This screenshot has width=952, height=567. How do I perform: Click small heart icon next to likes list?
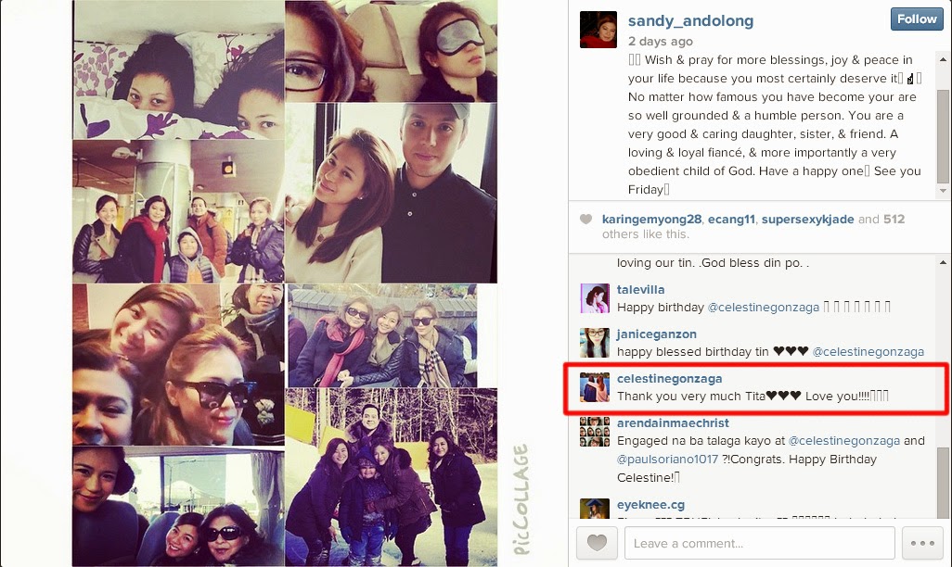pyautogui.click(x=585, y=220)
